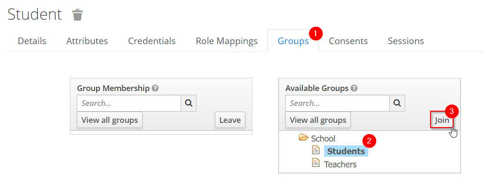Click the document icon beside Students group

coord(316,151)
